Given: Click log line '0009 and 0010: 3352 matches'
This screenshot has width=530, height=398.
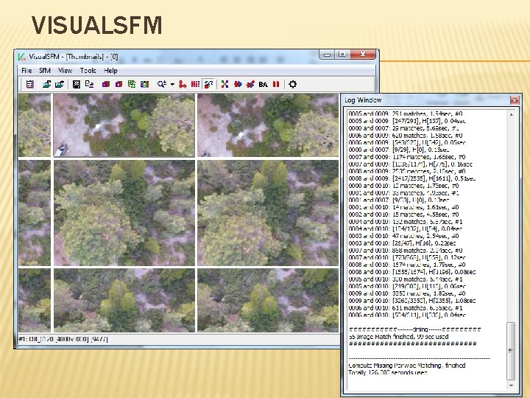Looking at the screenshot, I should pos(406,293).
